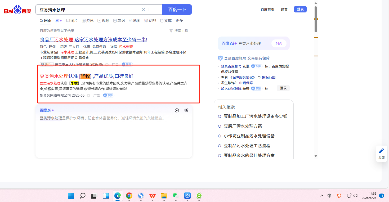This screenshot has height=202, width=389.
Task: Click the 问AI button
Action: [x=279, y=43]
